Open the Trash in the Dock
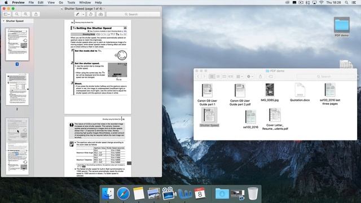 (253, 193)
